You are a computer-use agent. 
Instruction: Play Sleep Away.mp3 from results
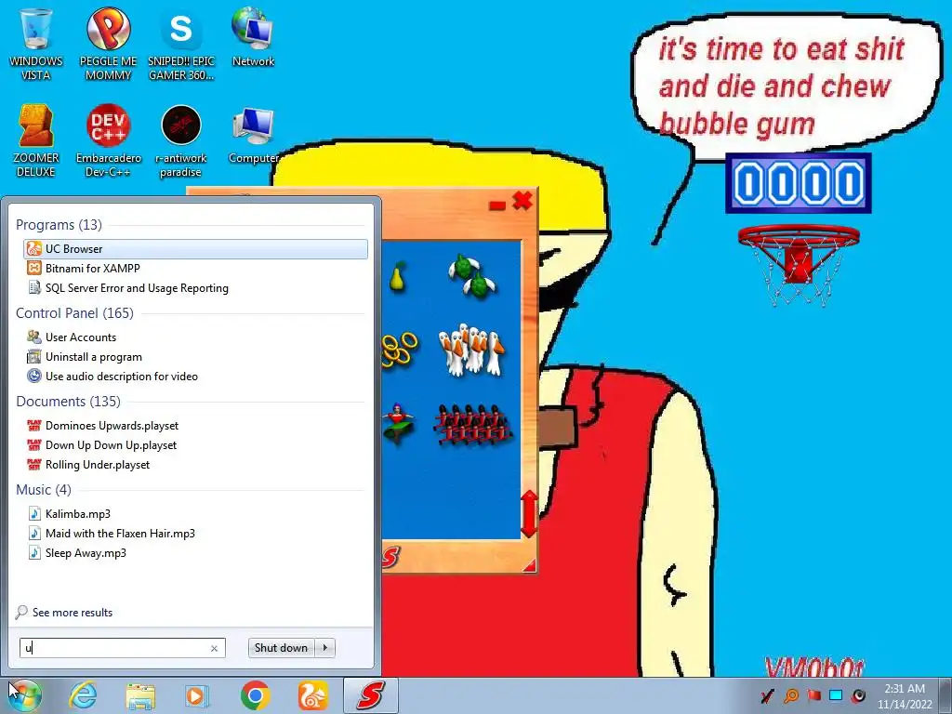click(x=195, y=552)
